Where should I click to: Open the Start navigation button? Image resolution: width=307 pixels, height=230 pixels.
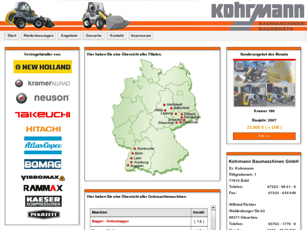[x=12, y=35]
